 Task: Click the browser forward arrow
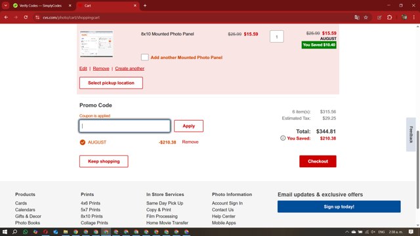[16, 18]
